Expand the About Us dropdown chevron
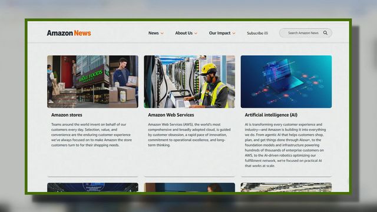Viewport: 377px width, 212px height. 196,33
